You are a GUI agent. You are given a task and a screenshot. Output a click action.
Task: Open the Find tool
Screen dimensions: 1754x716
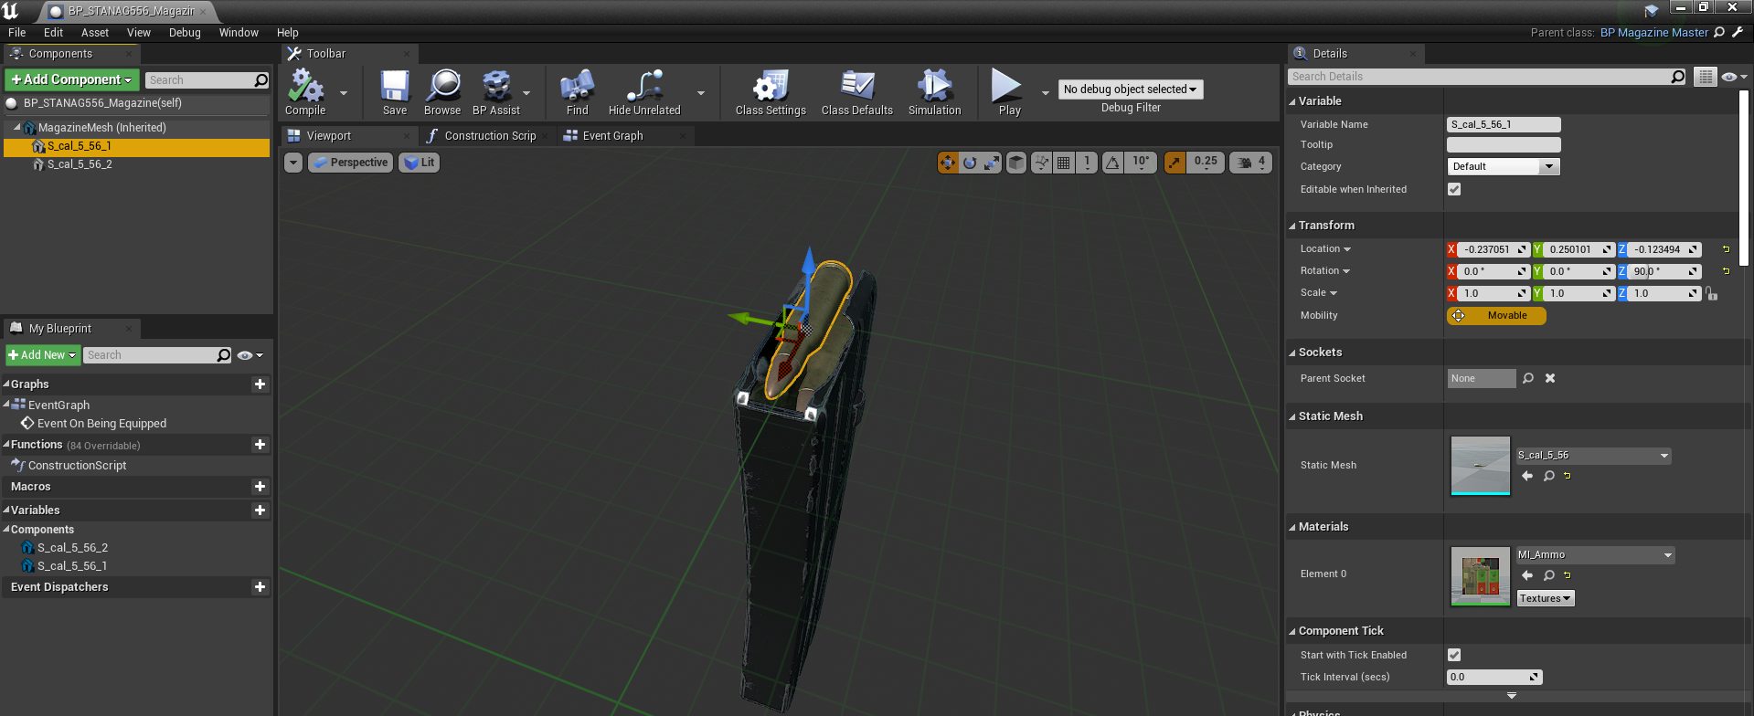click(x=577, y=92)
